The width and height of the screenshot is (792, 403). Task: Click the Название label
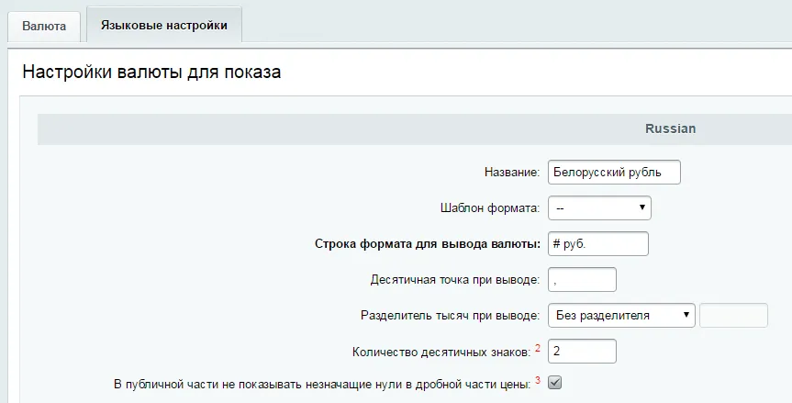511,173
